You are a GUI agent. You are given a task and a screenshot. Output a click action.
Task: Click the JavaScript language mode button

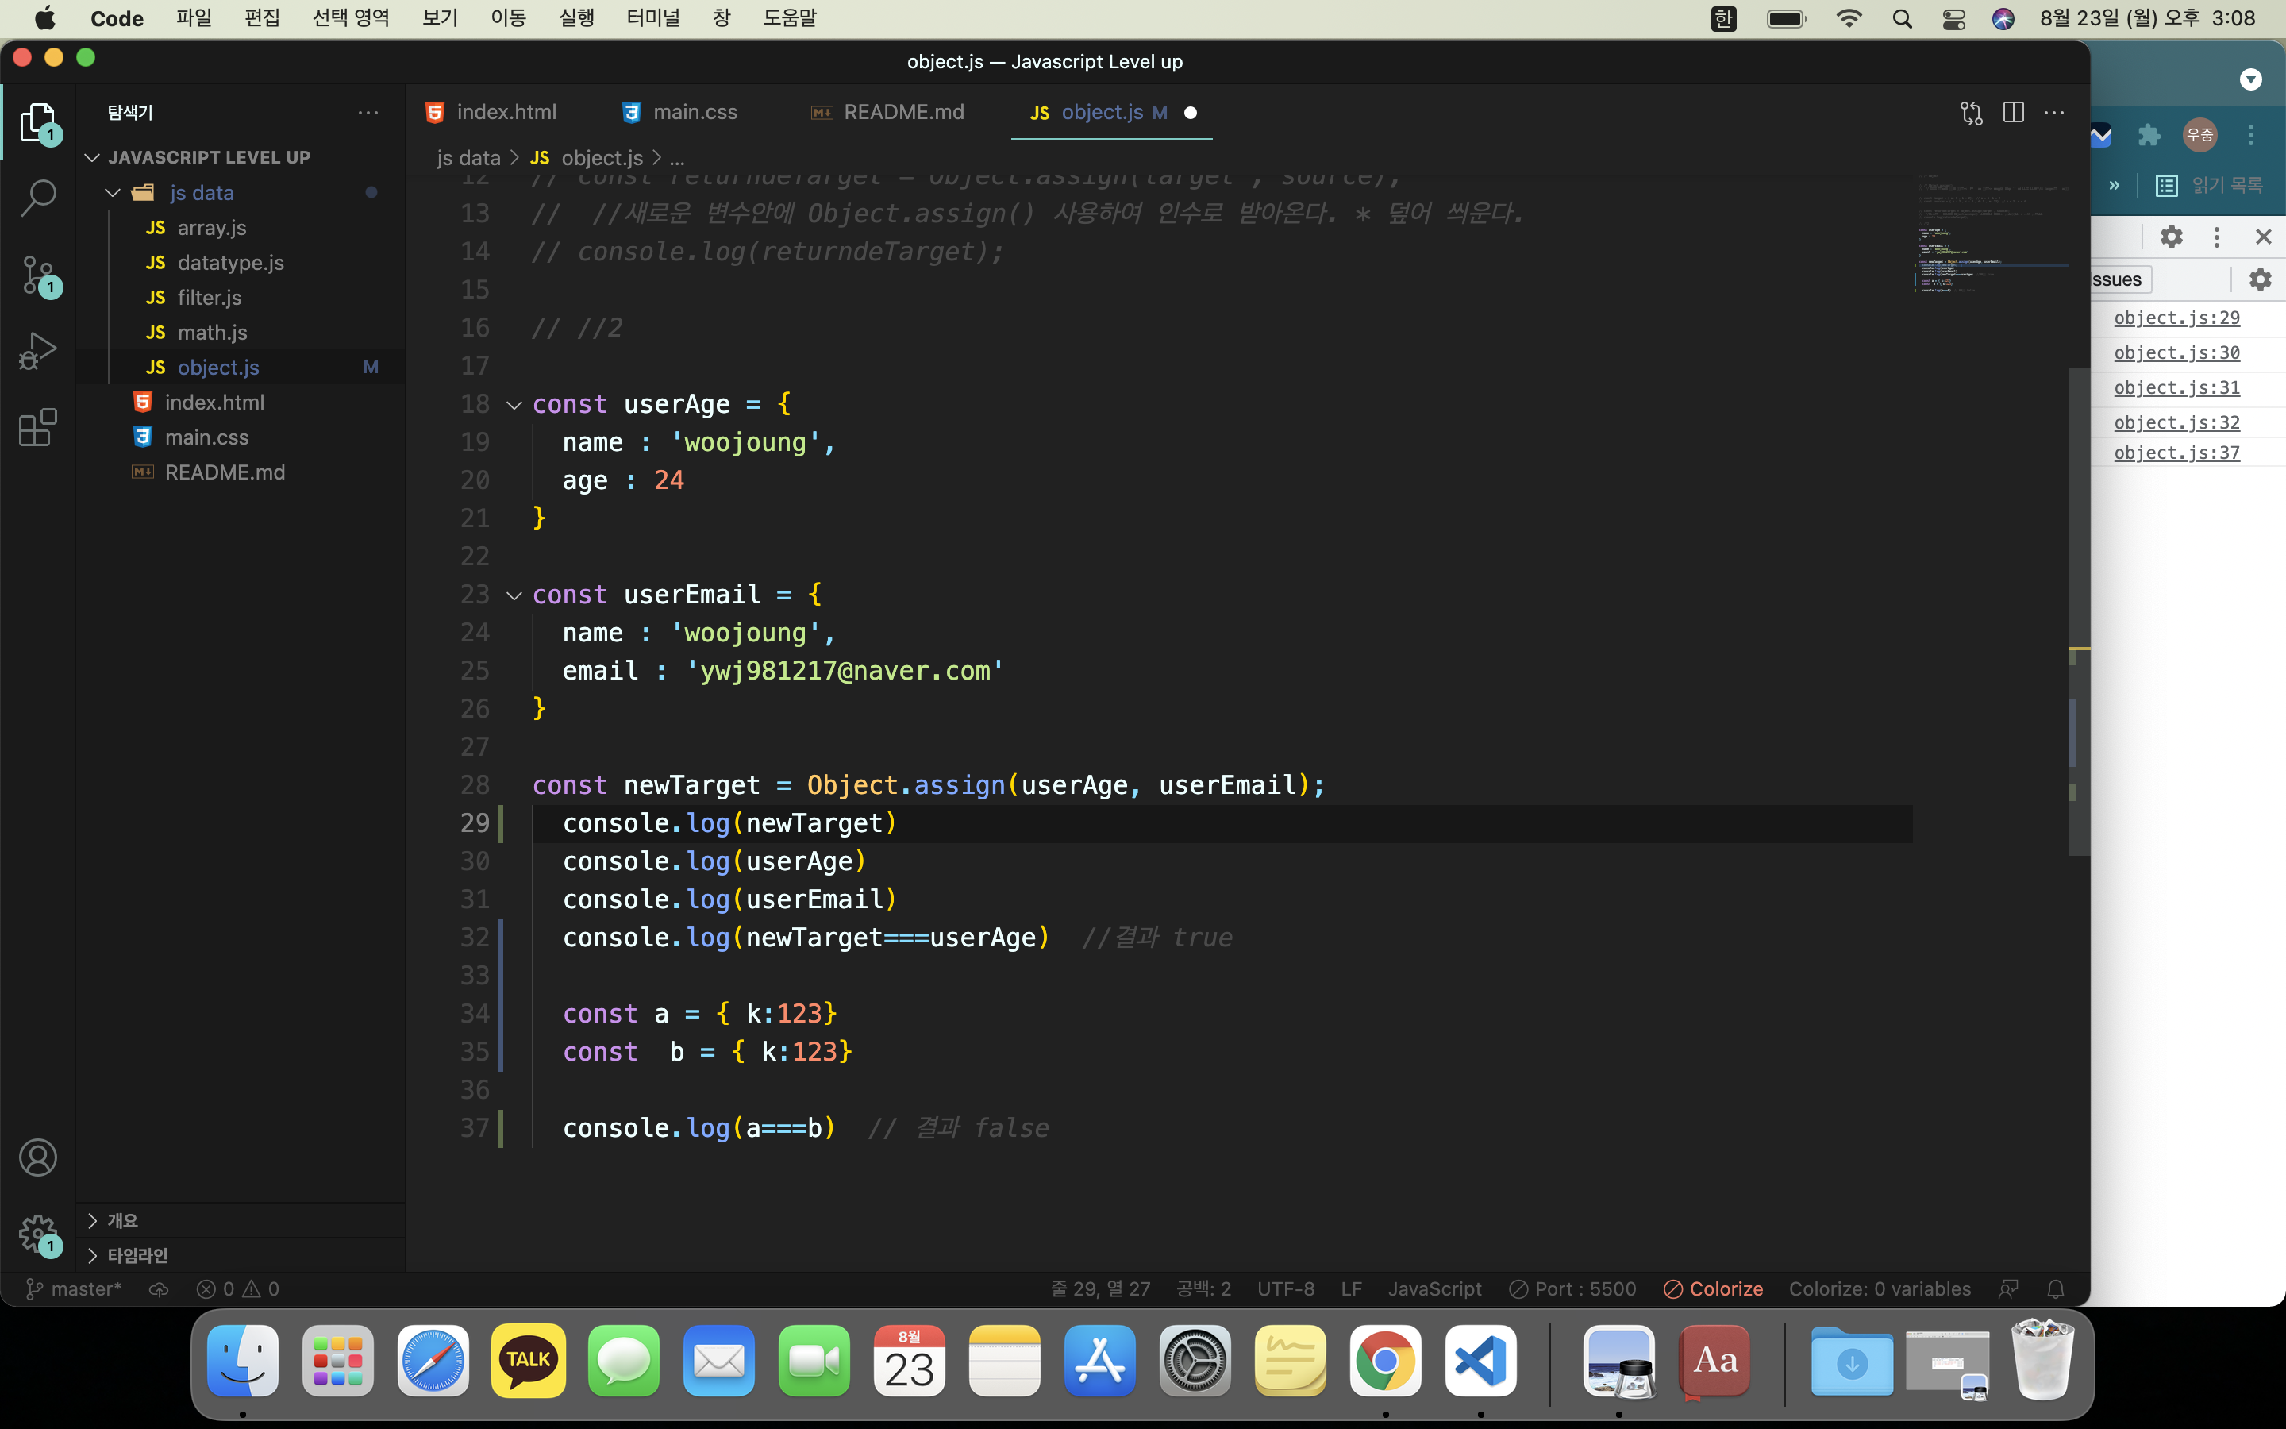1434,1289
